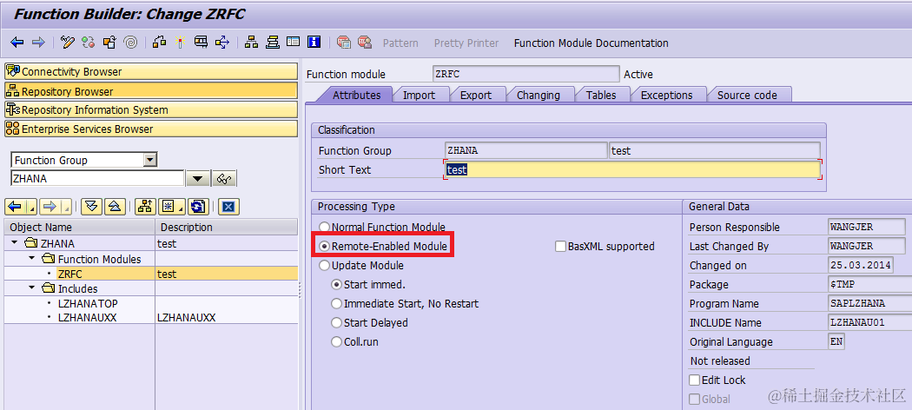The width and height of the screenshot is (912, 410).
Task: Switch to the Import tab
Action: coord(419,95)
